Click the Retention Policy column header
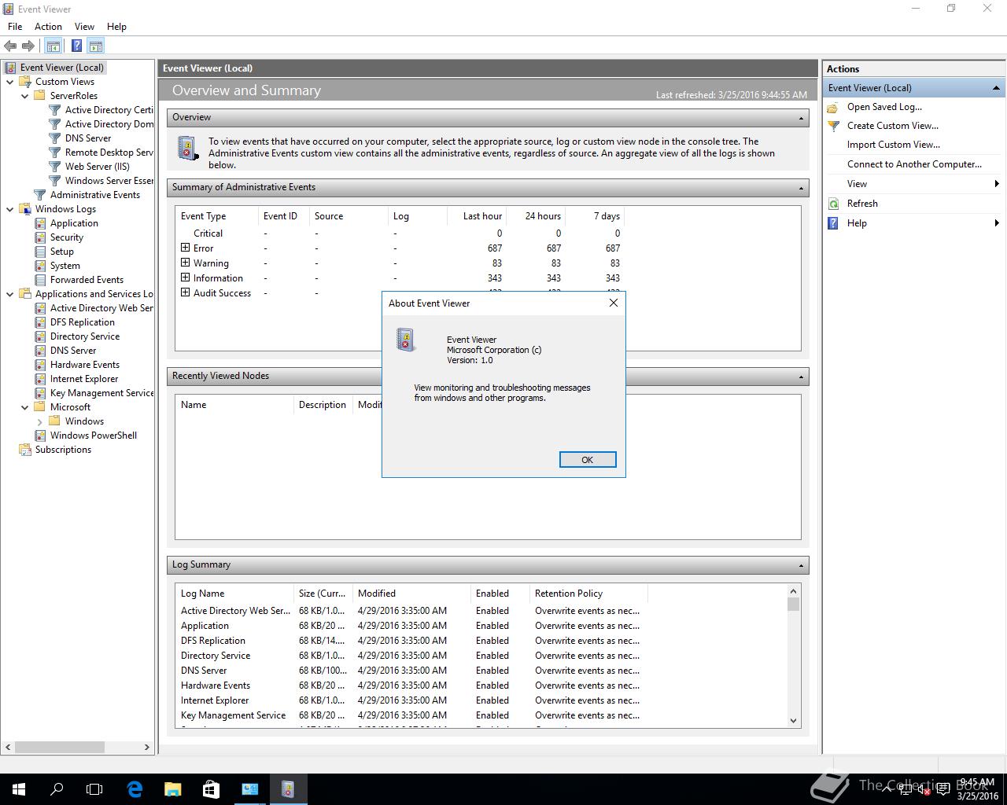Image resolution: width=1007 pixels, height=805 pixels. [588, 594]
